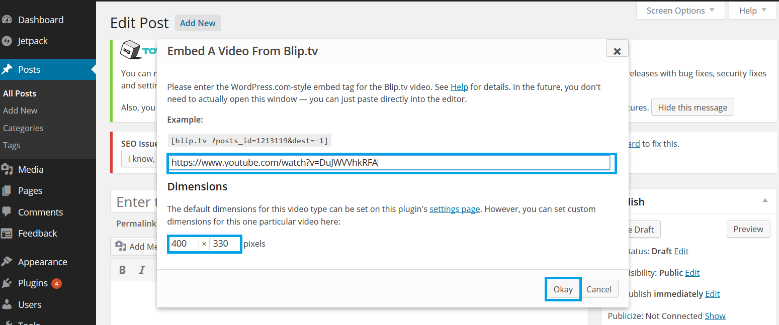Screen dimensions: 779x325
Task: Click Show link next to Publicize
Action: pos(715,316)
